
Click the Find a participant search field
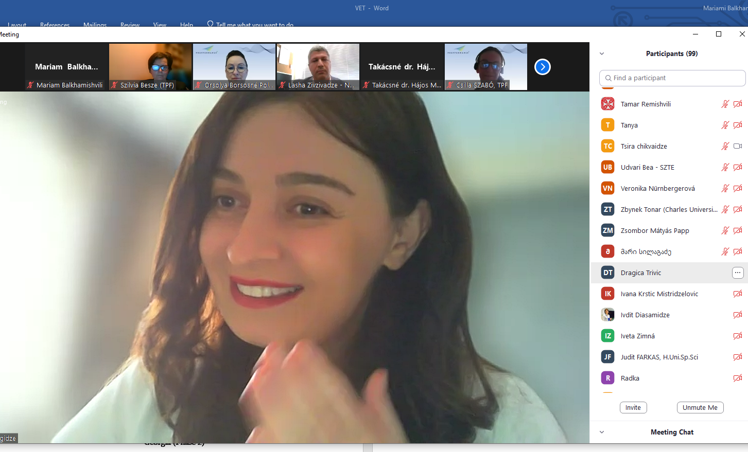(672, 78)
